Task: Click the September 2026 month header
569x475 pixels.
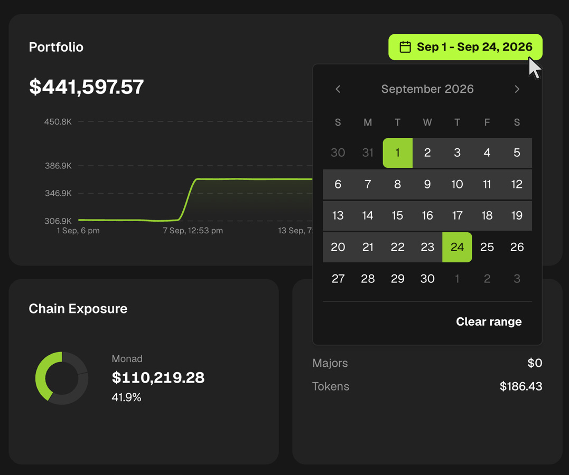Action: pyautogui.click(x=427, y=89)
